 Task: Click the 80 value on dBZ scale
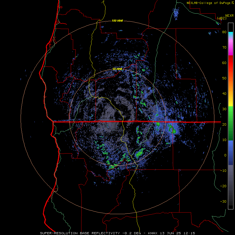coord(224,32)
